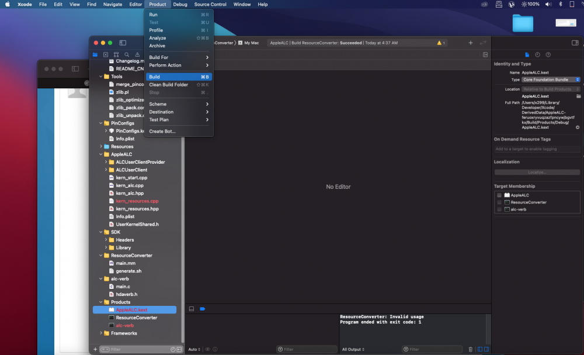
Task: Click the plus button at navigator bottom
Action: pos(95,349)
